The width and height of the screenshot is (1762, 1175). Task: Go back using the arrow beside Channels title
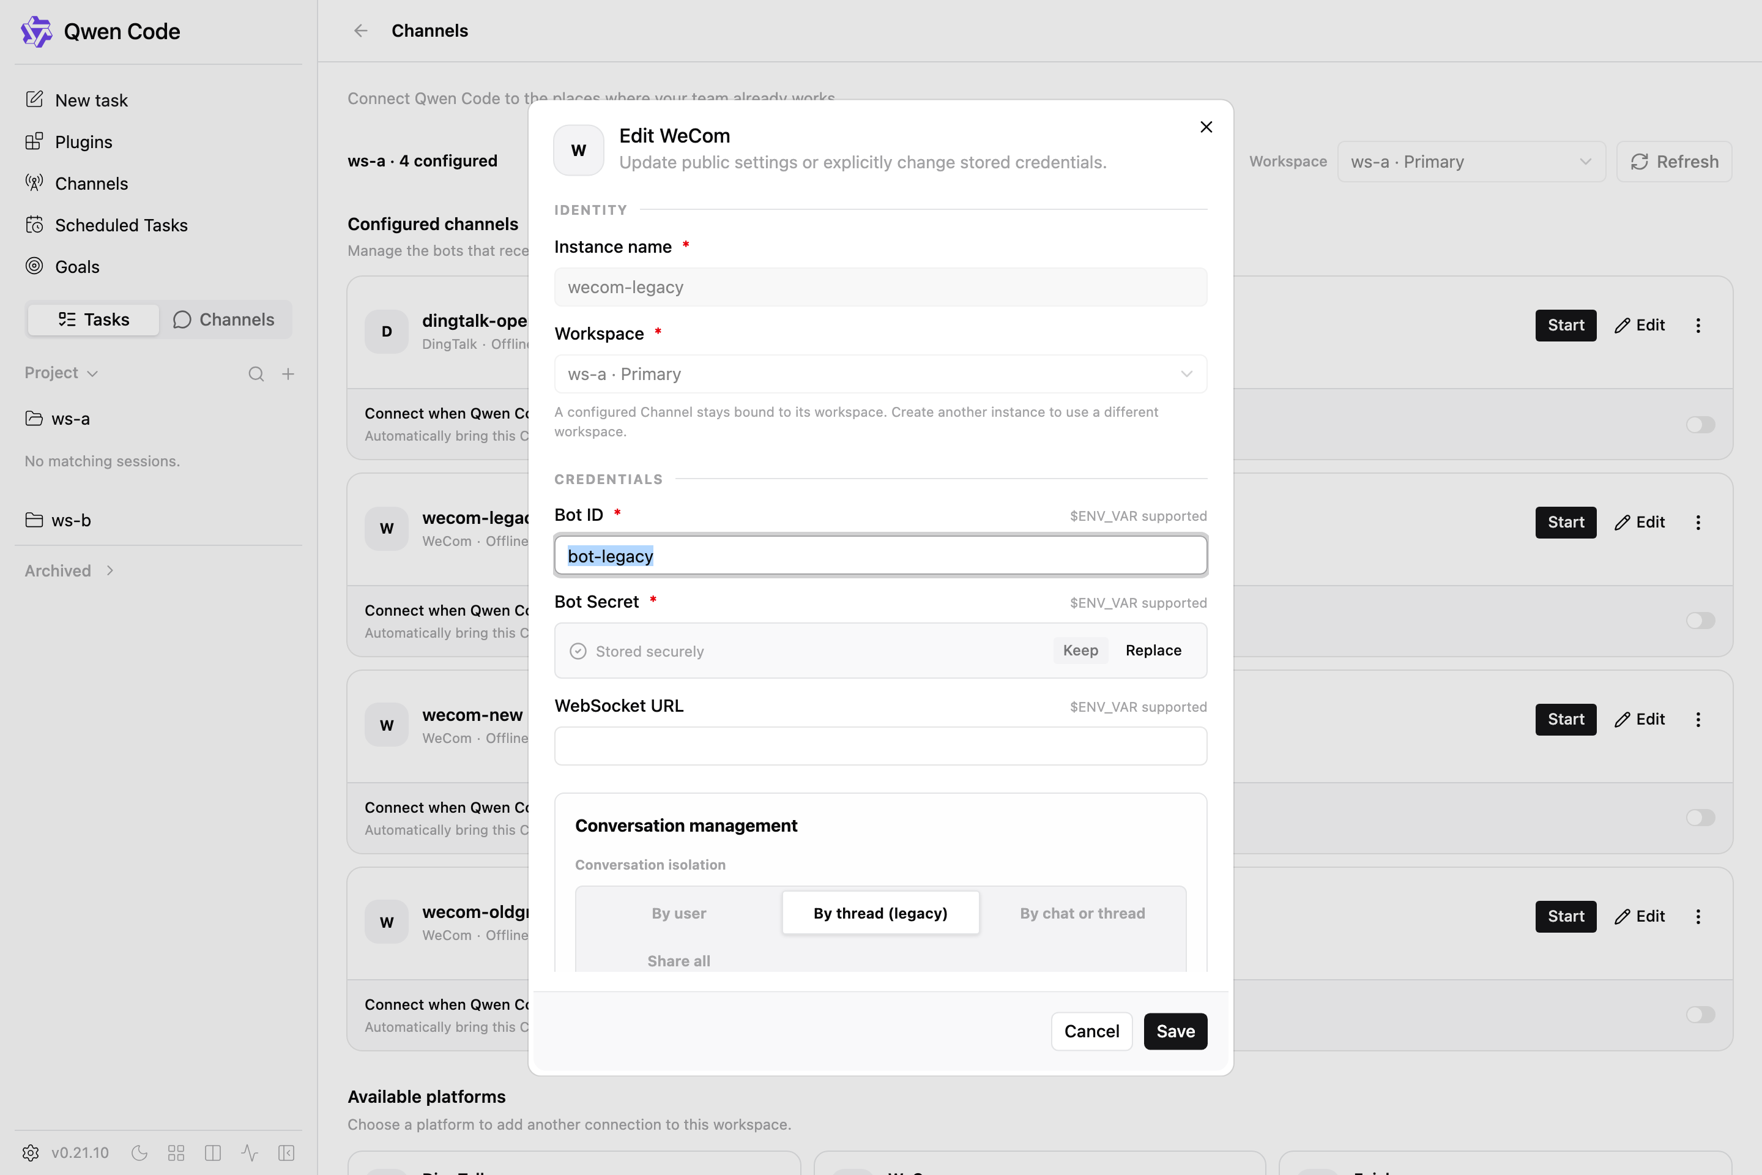point(360,31)
